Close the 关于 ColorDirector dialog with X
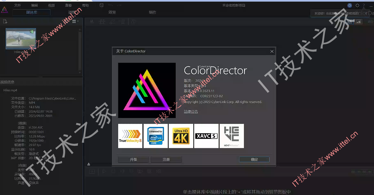374x195 pixels. pyautogui.click(x=272, y=51)
